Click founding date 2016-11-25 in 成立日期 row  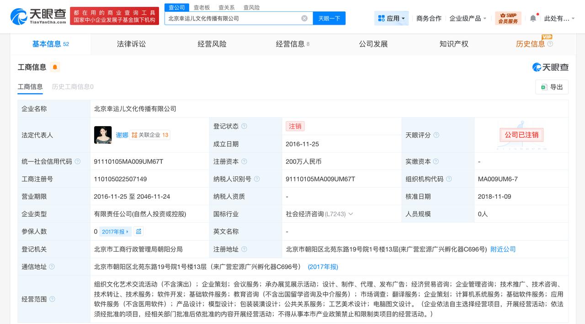(x=302, y=144)
